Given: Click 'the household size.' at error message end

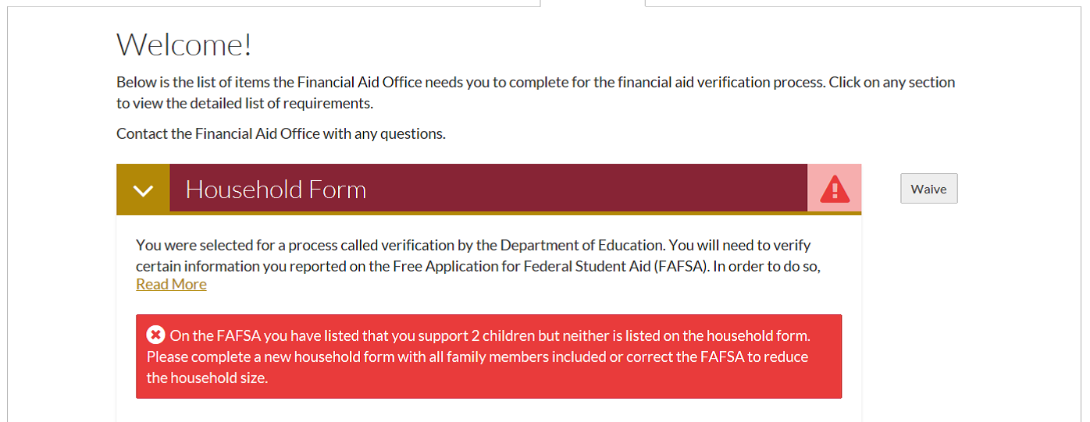Looking at the screenshot, I should [207, 378].
